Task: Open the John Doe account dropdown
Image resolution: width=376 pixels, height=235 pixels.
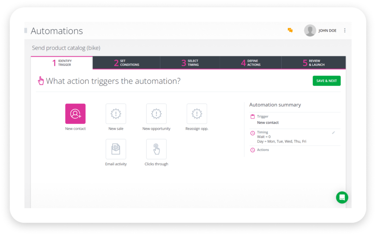Action: [x=328, y=31]
